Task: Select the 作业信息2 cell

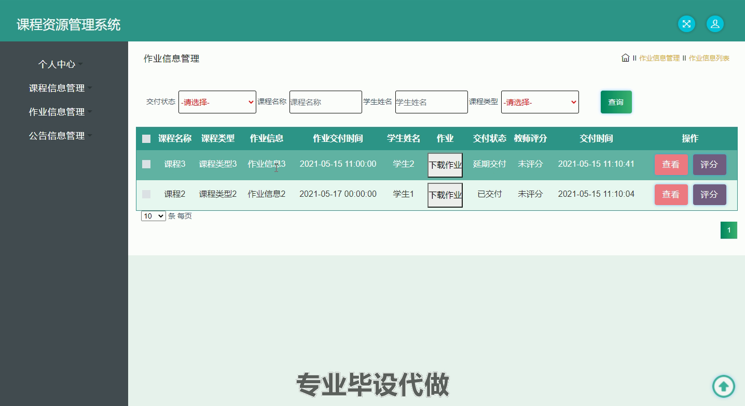Action: pos(267,194)
